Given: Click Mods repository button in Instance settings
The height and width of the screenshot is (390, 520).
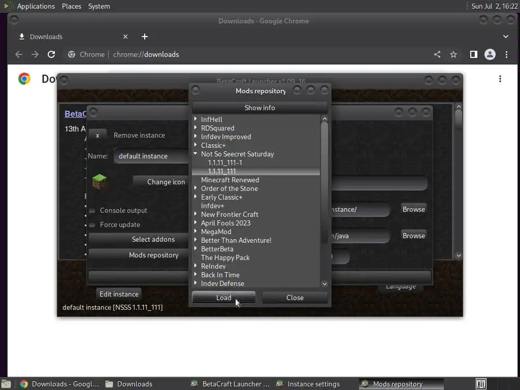Looking at the screenshot, I should 138,255.
